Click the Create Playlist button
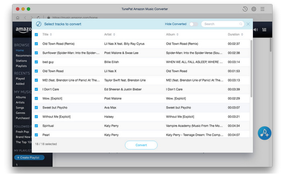The image size is (281, 174). click(x=29, y=158)
